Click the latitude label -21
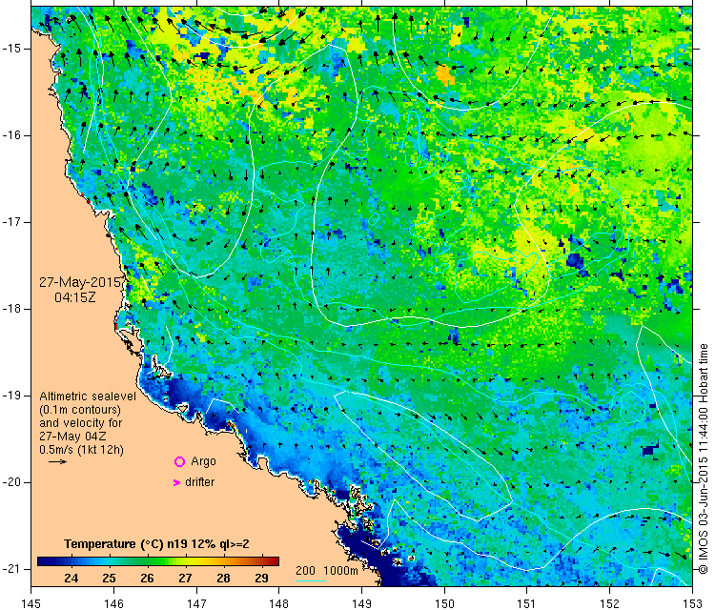 (11, 569)
